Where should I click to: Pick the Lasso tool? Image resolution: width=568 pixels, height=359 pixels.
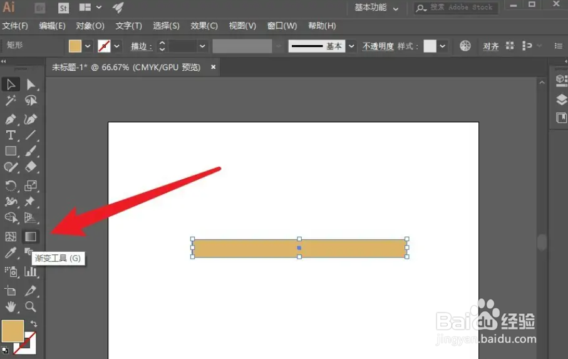[x=31, y=100]
